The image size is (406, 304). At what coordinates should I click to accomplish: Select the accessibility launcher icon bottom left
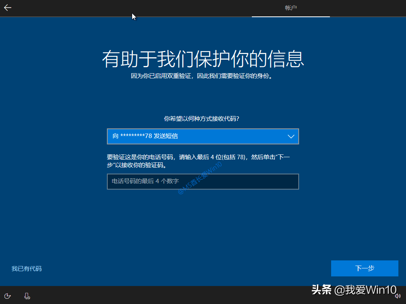click(7, 296)
